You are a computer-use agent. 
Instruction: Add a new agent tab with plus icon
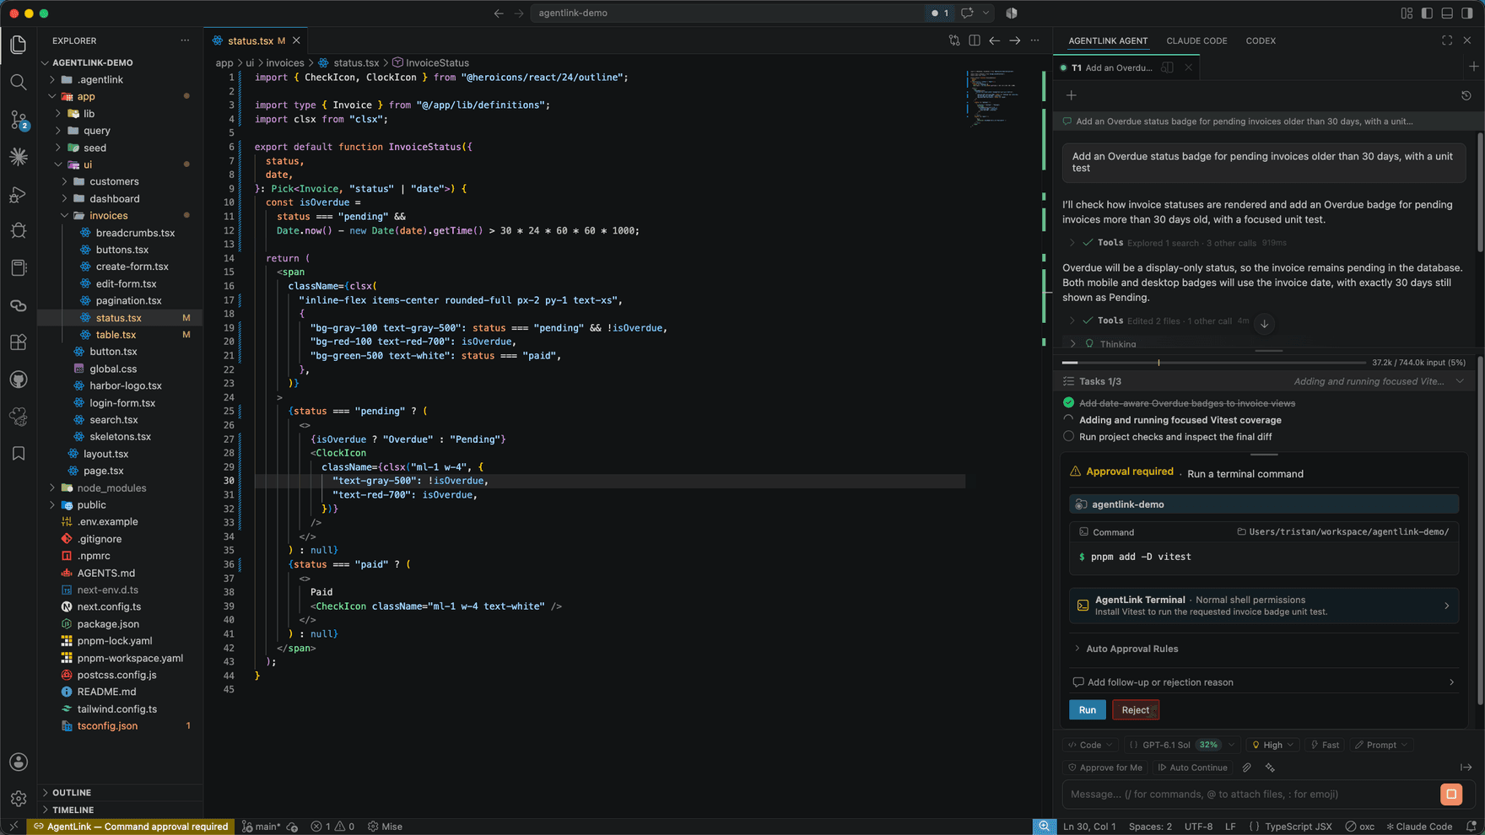[1473, 67]
